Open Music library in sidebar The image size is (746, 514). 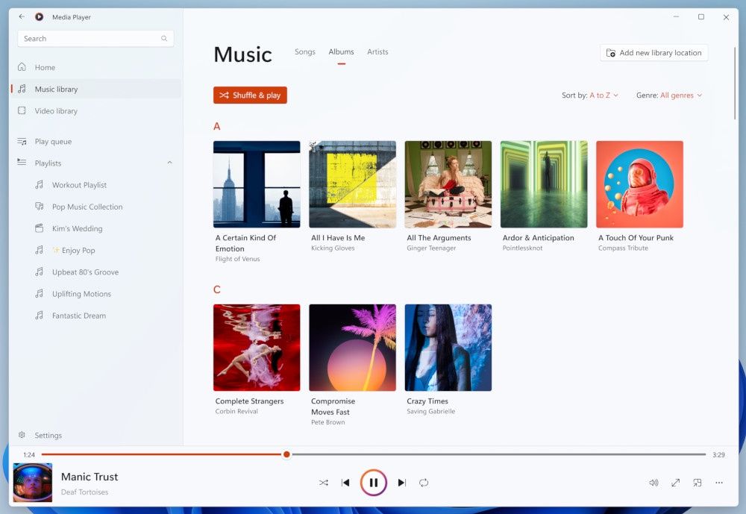click(x=95, y=89)
